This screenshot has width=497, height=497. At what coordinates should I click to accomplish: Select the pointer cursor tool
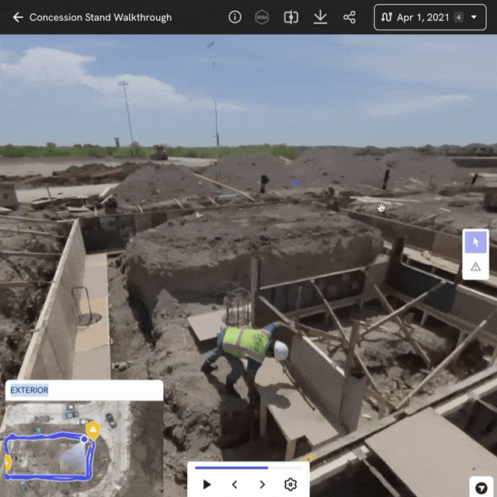coord(475,242)
